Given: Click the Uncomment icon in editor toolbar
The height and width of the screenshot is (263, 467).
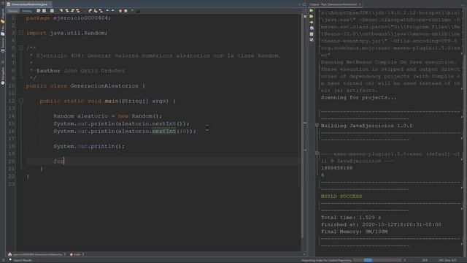Looking at the screenshot, I should click(x=138, y=11).
